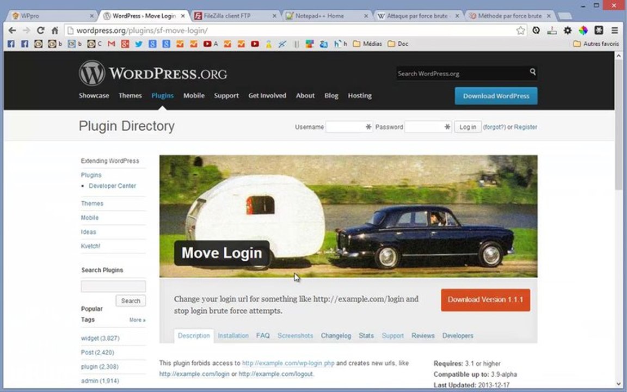This screenshot has height=392, width=627.
Task: Open the Developers plugin tab
Action: pos(457,335)
